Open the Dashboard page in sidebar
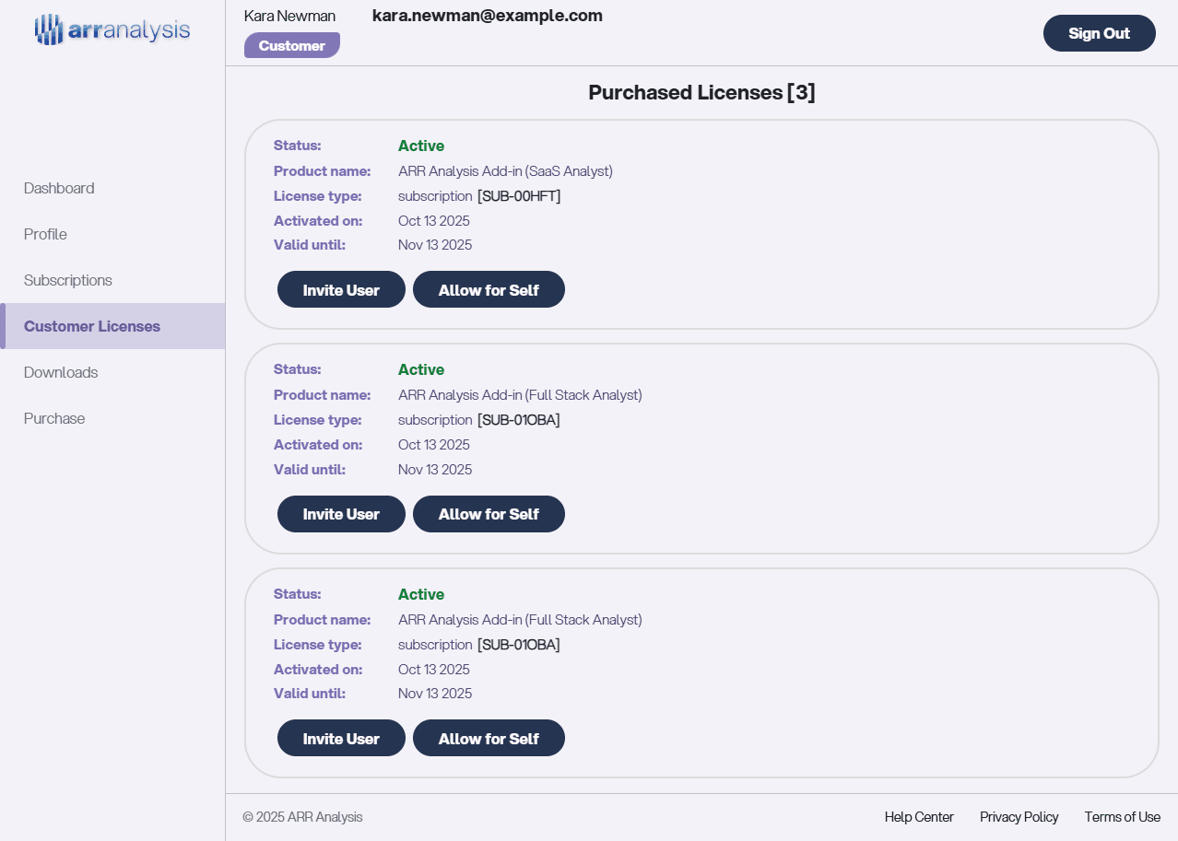The width and height of the screenshot is (1178, 841). click(59, 188)
